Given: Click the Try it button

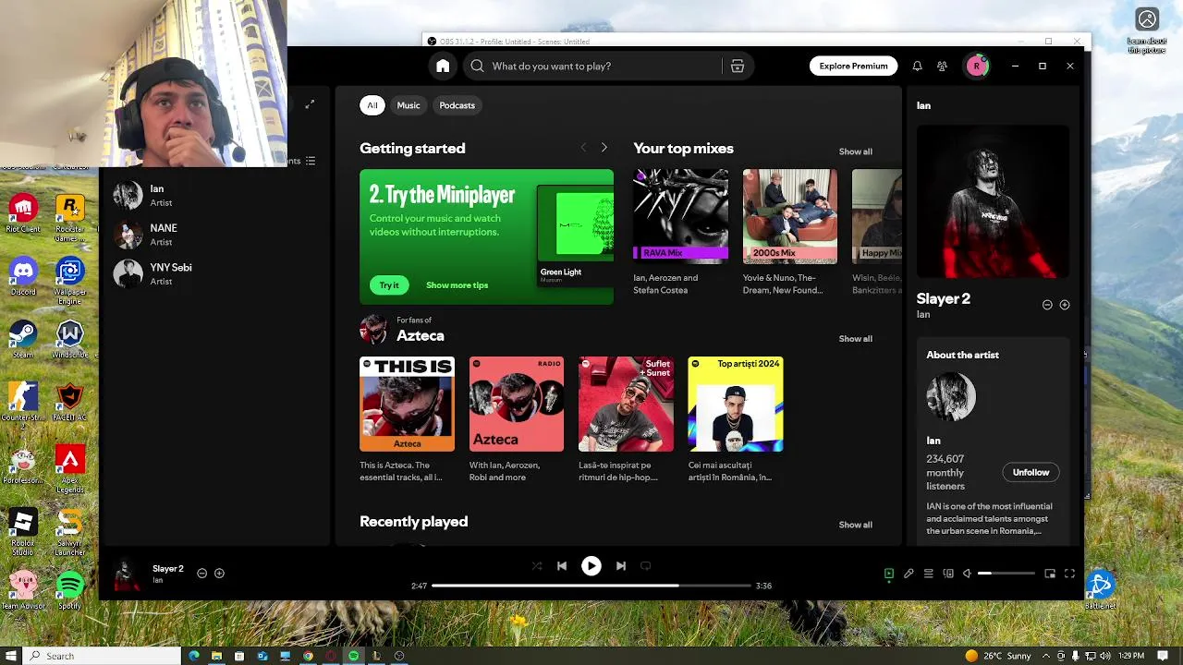Looking at the screenshot, I should pos(389,284).
